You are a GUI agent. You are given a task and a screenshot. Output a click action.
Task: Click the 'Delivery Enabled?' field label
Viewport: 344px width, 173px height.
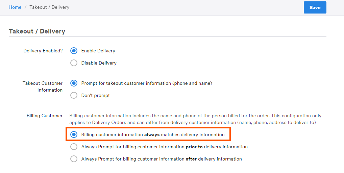pyautogui.click(x=43, y=51)
